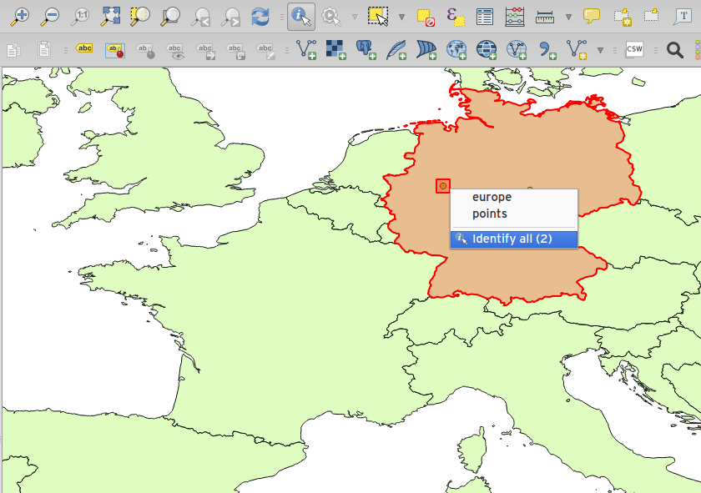The height and width of the screenshot is (493, 701).
Task: Deselect features from all layers
Action: (426, 16)
